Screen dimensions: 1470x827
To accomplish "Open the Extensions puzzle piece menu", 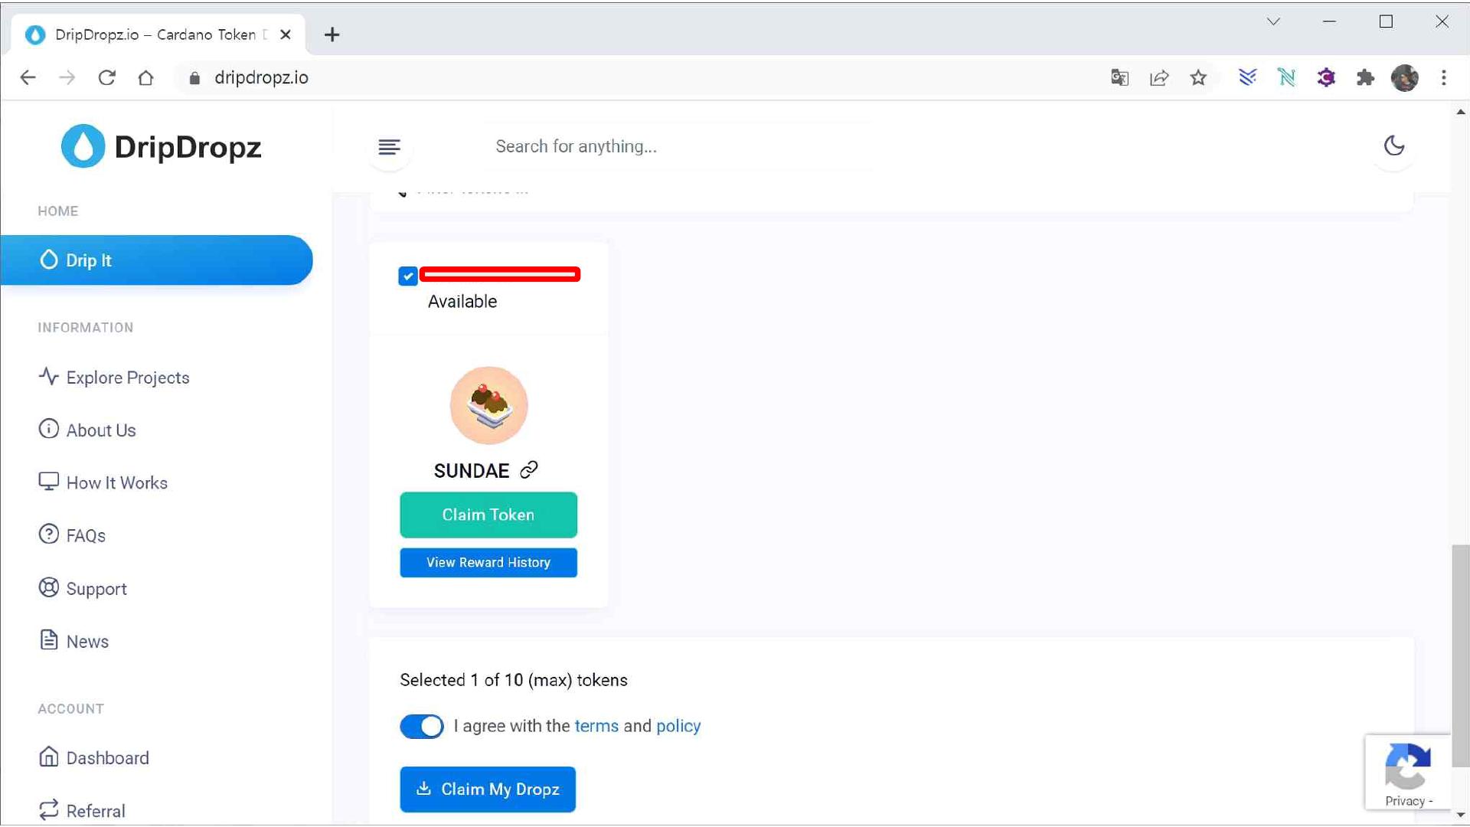I will (1365, 77).
